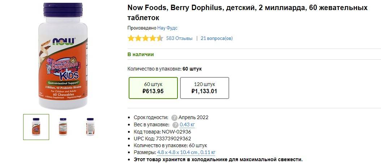The width and height of the screenshot is (381, 163).
Task: Click the 0.43 кг weight link
Action: (x=187, y=124)
